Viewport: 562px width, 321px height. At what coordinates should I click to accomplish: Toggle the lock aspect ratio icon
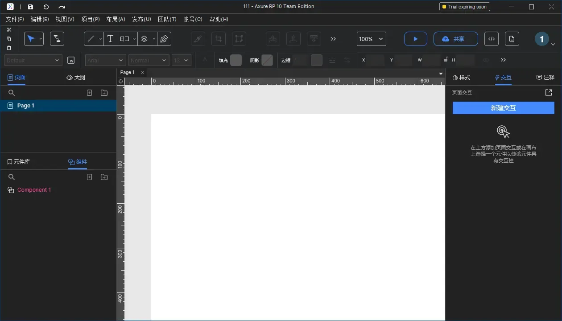point(445,59)
